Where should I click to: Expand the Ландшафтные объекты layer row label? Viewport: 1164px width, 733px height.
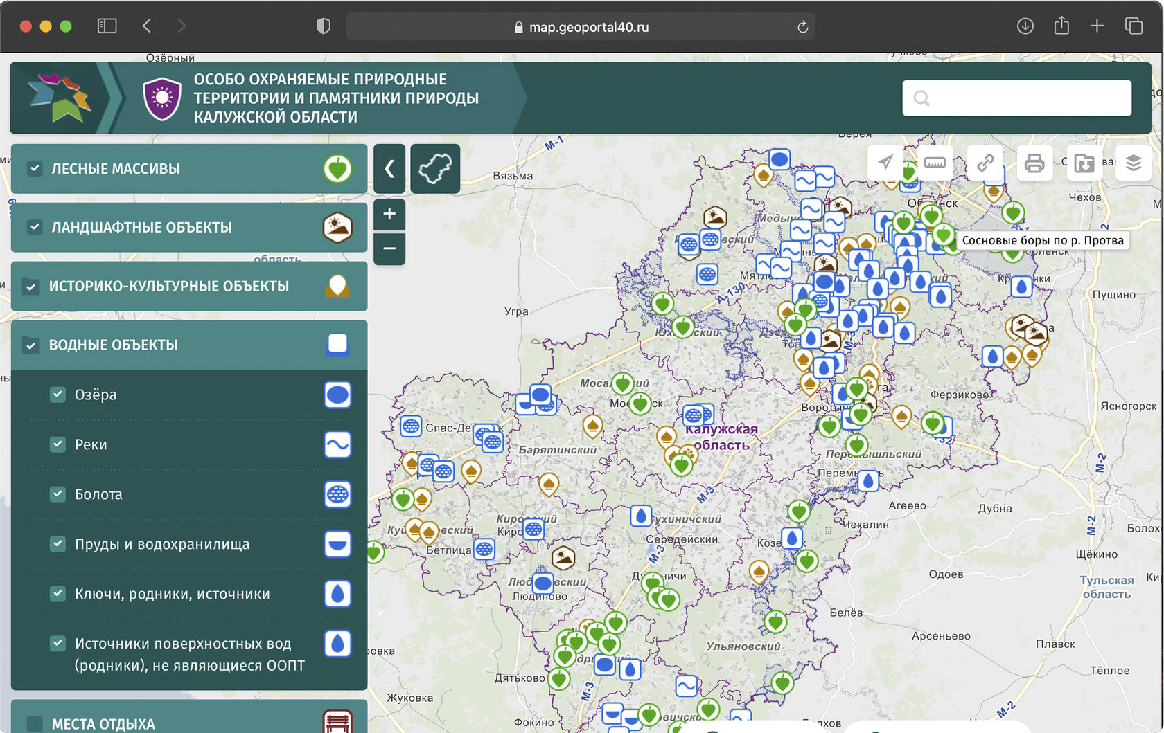(141, 228)
